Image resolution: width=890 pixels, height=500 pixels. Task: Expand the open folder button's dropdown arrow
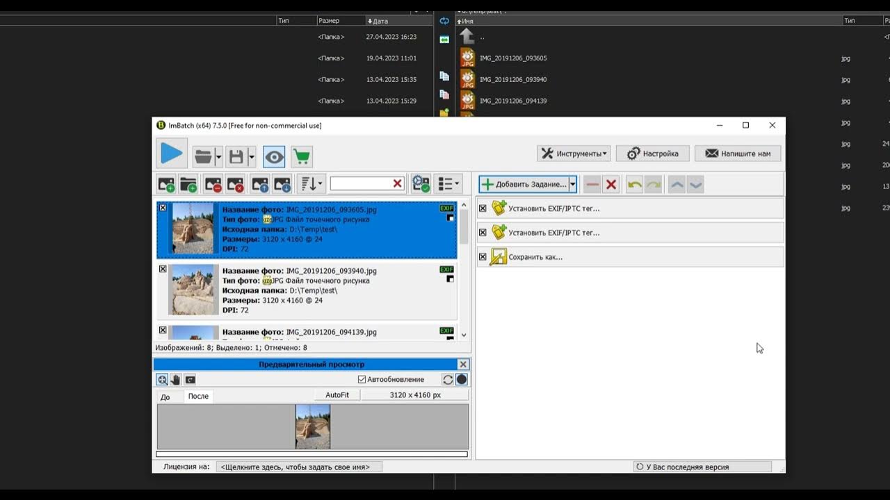(218, 158)
